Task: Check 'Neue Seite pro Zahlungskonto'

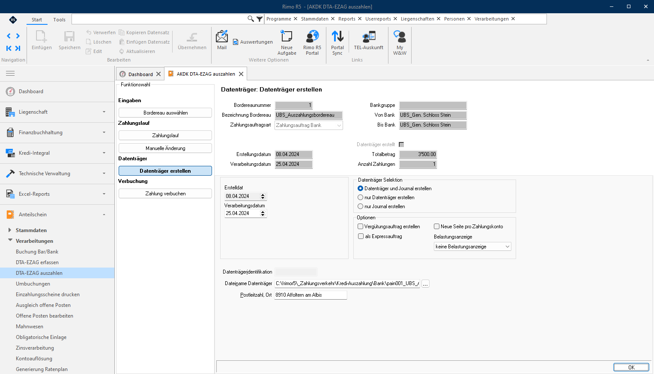Action: (x=437, y=227)
